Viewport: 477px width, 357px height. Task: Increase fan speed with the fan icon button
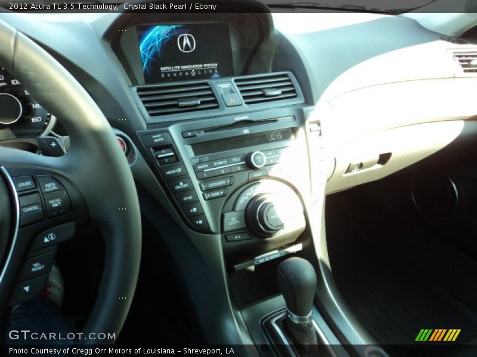pyautogui.click(x=194, y=209)
